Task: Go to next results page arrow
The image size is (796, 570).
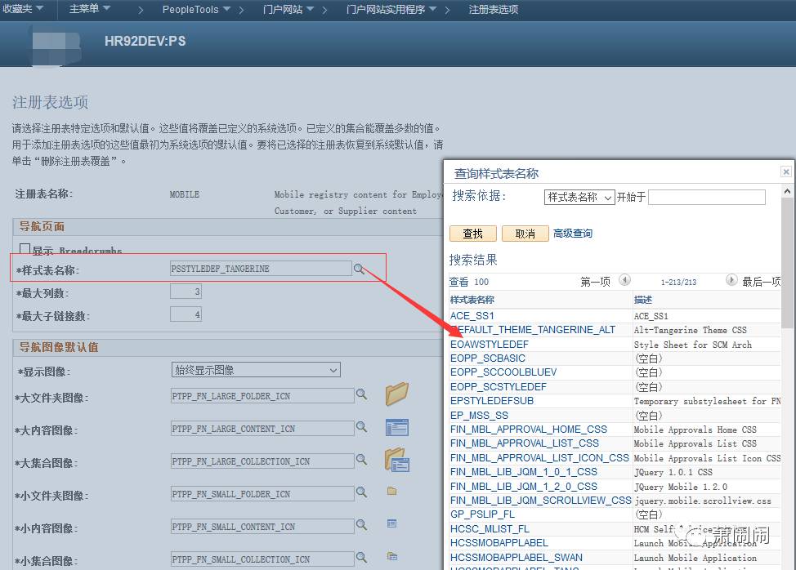Action: point(731,280)
